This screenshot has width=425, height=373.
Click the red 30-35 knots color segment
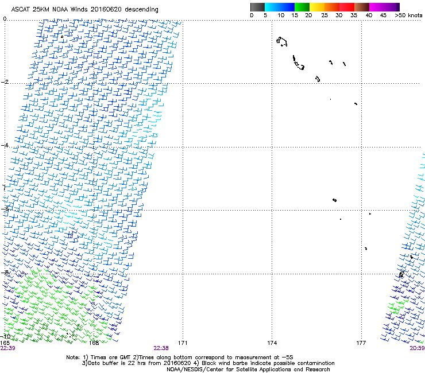coord(347,7)
